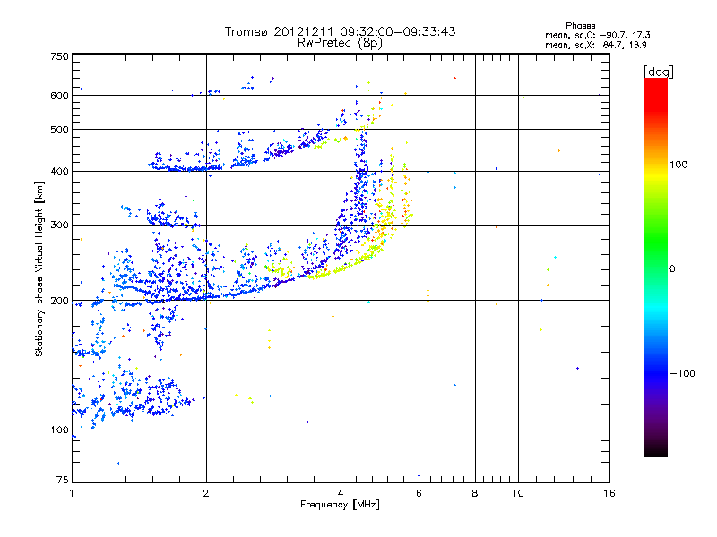The width and height of the screenshot is (717, 537).
Task: Click the colorbar tick label '100'
Action: (x=678, y=165)
